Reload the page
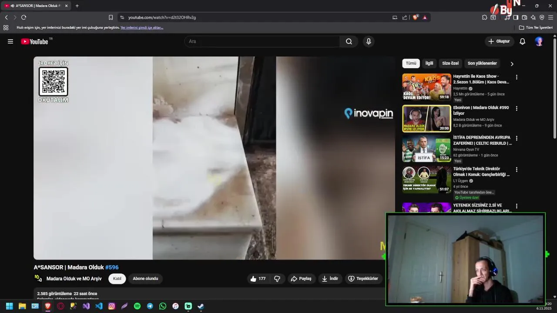This screenshot has width=557, height=313. click(23, 17)
